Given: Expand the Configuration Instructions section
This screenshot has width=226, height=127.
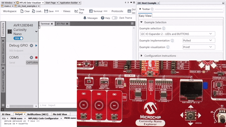Looking at the screenshot, I should pos(142,56).
